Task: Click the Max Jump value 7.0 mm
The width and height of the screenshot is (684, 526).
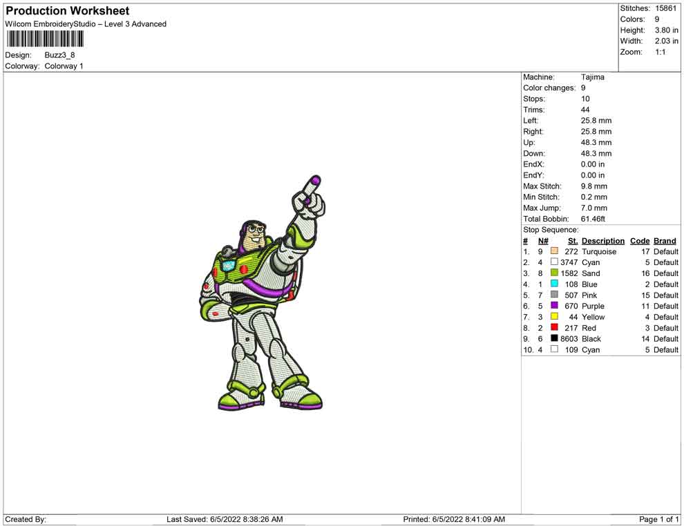Action: [593, 208]
